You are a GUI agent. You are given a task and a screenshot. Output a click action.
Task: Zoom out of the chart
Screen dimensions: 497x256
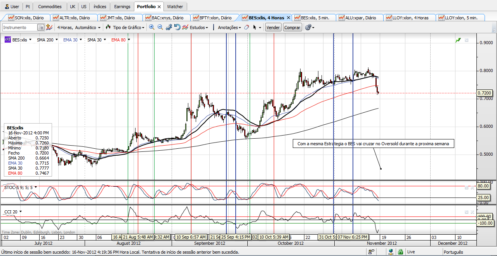point(160,27)
